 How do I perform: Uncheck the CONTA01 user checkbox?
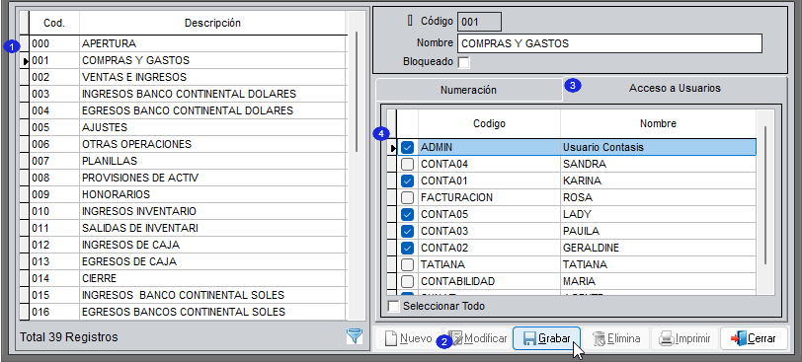pyautogui.click(x=407, y=181)
